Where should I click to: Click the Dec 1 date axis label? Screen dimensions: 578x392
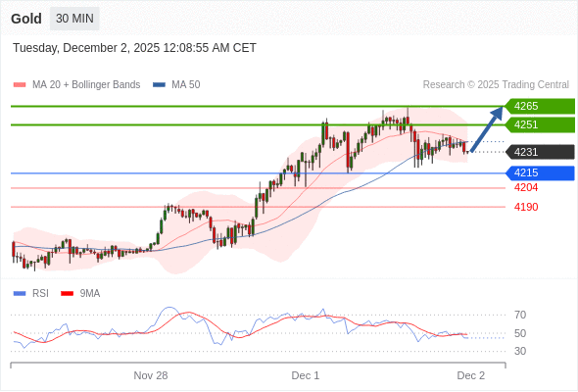pyautogui.click(x=306, y=375)
